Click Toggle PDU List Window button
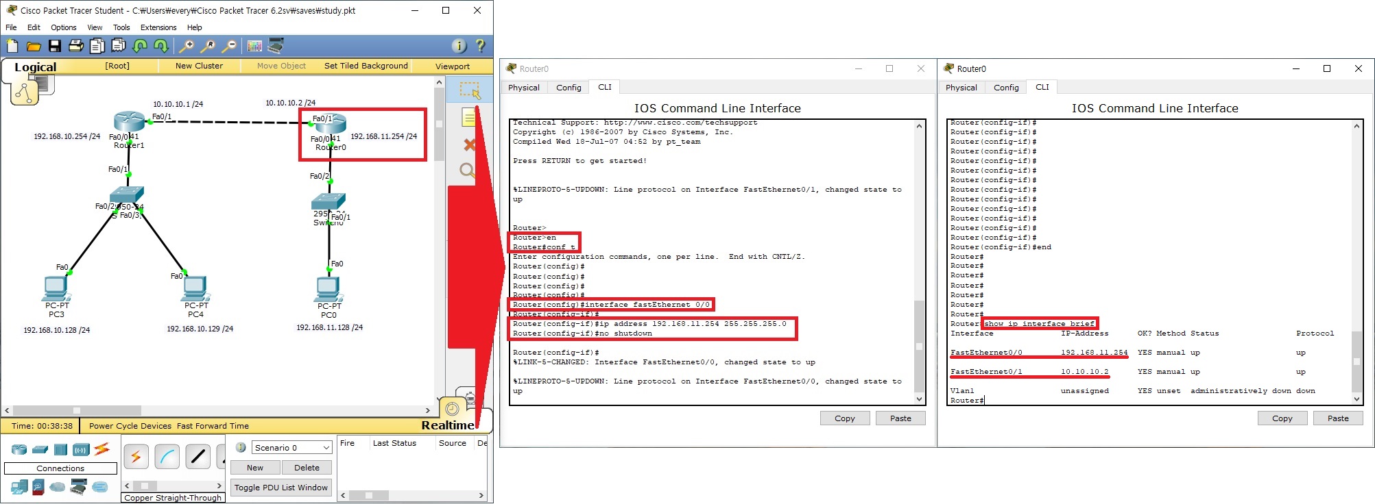Viewport: 1375px width, 504px height. [281, 488]
